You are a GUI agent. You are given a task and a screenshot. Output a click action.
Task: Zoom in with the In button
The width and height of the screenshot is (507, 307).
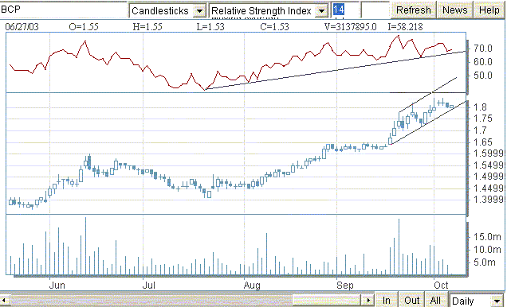386,300
